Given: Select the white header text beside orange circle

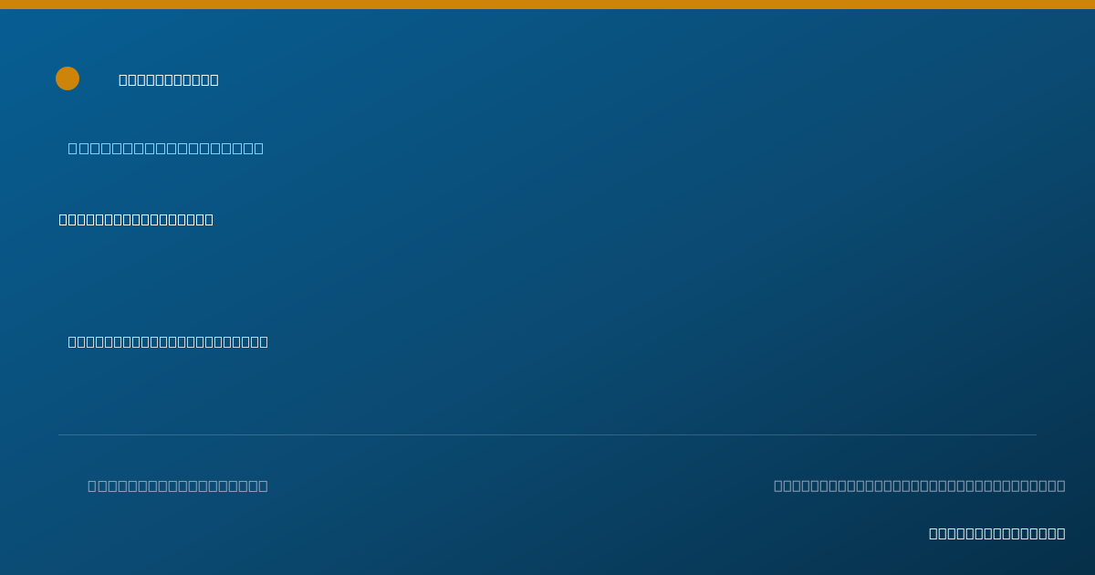Looking at the screenshot, I should pos(169,79).
